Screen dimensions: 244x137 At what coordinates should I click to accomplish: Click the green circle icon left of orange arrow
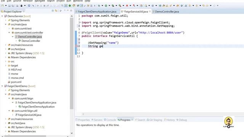coord(70,6)
